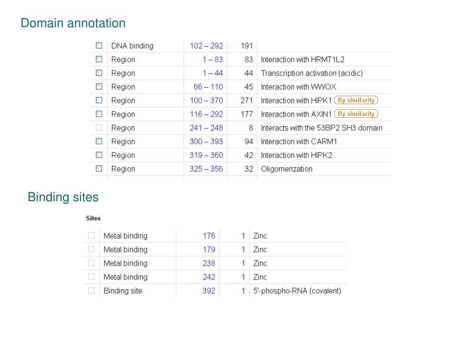The image size is (451, 338).
Task: Select checkbox for Interaction with CARM1
Action: [99, 141]
